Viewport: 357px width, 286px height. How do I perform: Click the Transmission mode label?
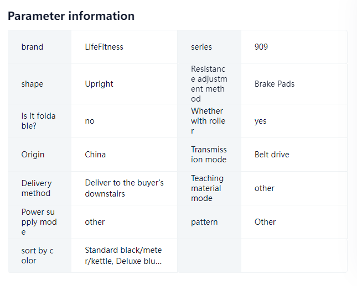pyautogui.click(x=209, y=155)
